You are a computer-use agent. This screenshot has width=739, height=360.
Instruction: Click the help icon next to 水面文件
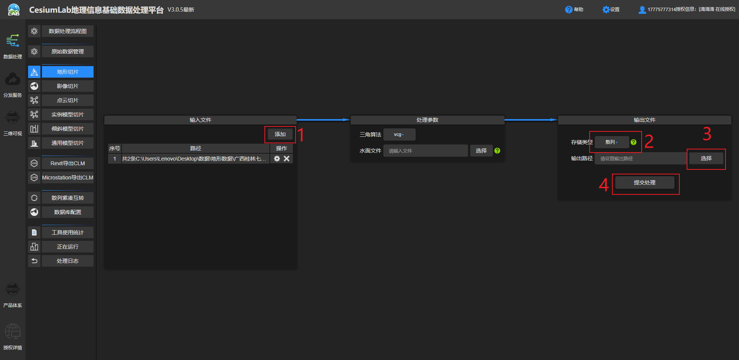click(x=497, y=151)
